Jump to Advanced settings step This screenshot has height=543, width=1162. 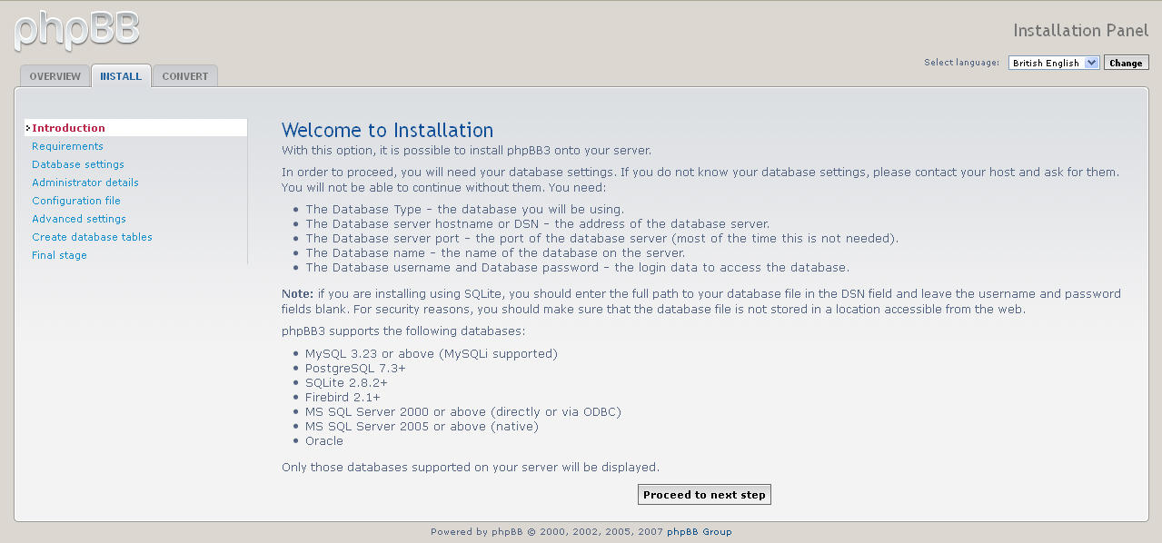point(79,219)
